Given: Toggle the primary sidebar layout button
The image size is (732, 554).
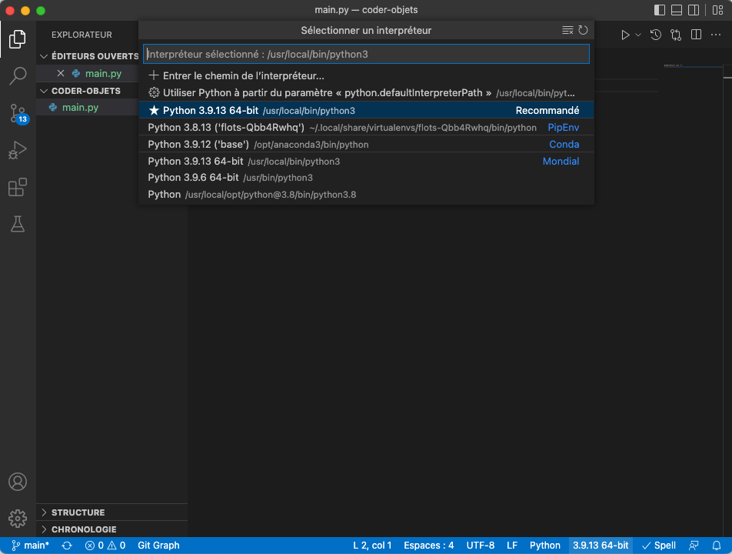Looking at the screenshot, I should coord(660,11).
